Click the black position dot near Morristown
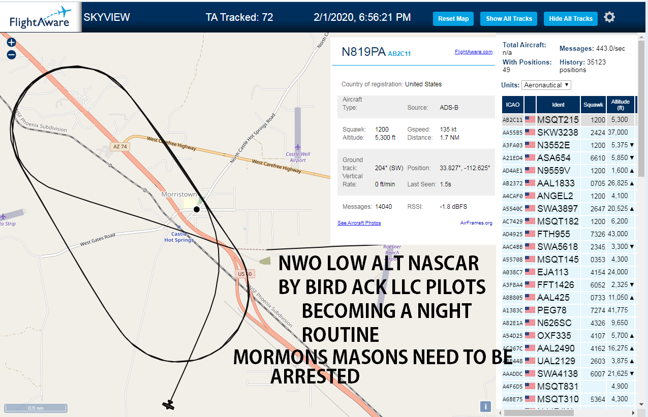 coord(197,209)
